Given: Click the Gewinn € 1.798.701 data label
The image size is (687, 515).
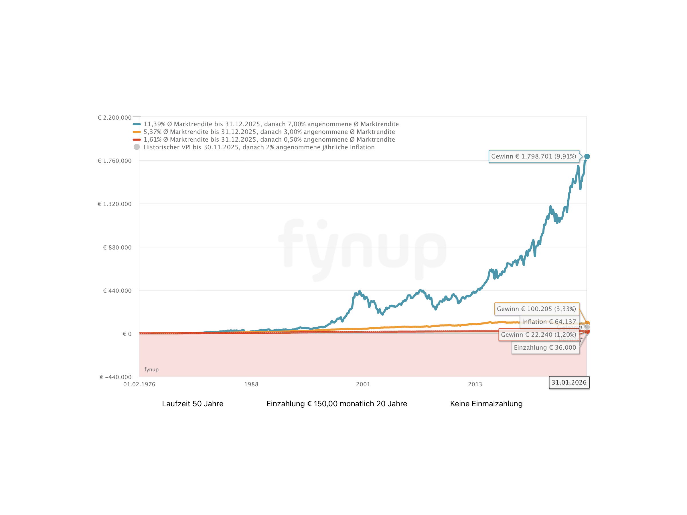Looking at the screenshot, I should pos(534,157).
